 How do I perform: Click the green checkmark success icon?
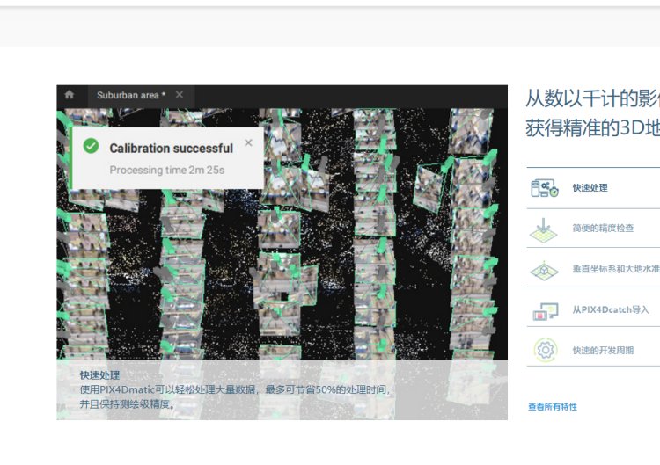point(91,147)
